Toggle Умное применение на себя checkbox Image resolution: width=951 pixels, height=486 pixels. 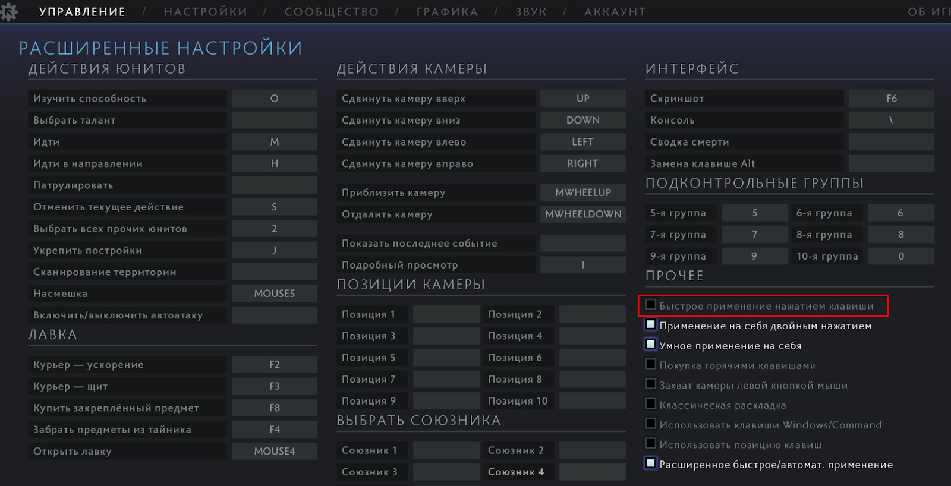pyautogui.click(x=651, y=344)
